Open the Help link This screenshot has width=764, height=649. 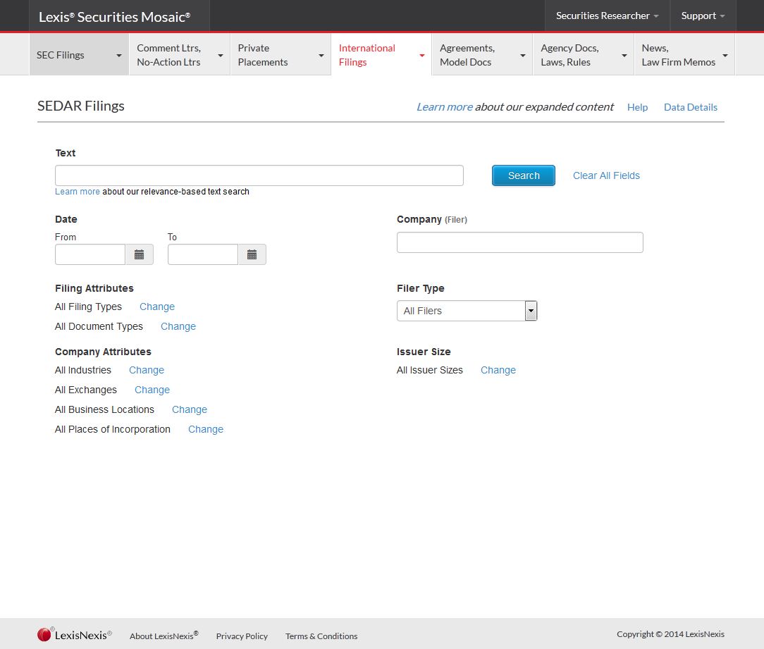637,107
